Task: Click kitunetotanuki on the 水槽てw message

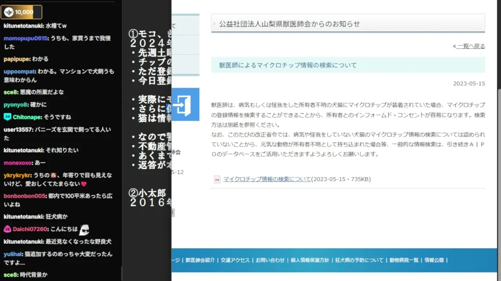Action: pos(23,26)
